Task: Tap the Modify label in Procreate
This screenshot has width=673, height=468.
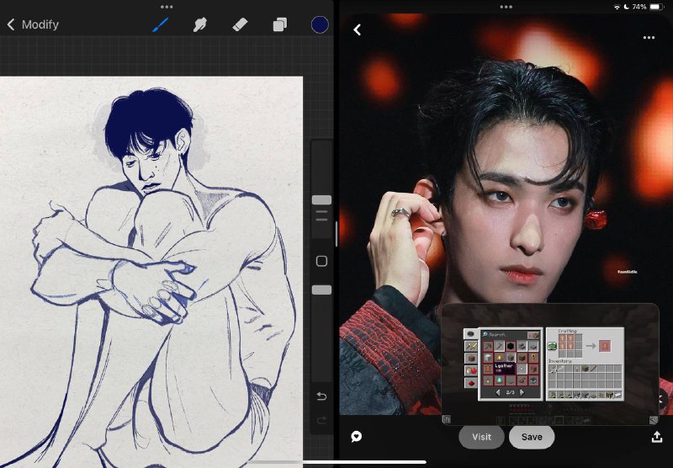Action: 40,24
